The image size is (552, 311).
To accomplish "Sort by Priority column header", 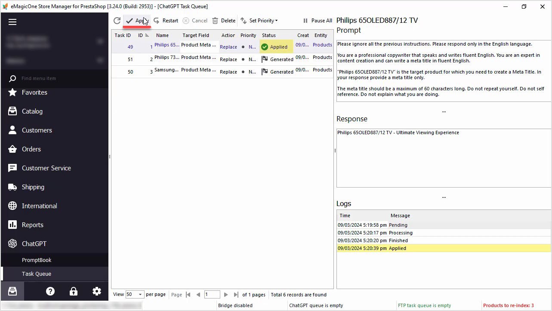I will [249, 35].
